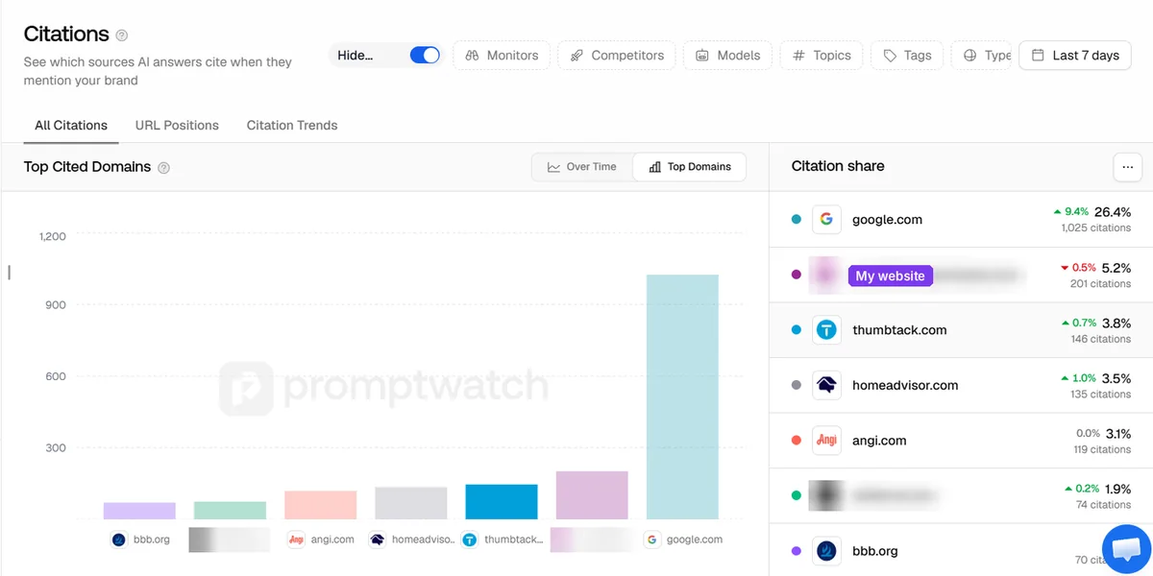Viewport: 1153px width, 576px height.
Task: Click the 1,025 citations count
Action: (1096, 228)
